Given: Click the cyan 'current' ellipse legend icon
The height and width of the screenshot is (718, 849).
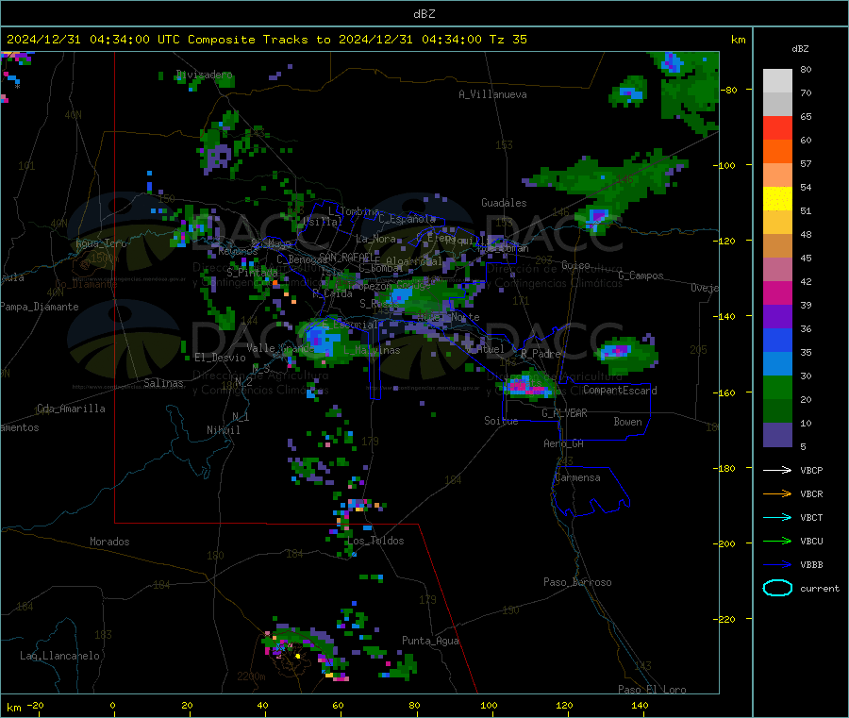Looking at the screenshot, I should (777, 588).
